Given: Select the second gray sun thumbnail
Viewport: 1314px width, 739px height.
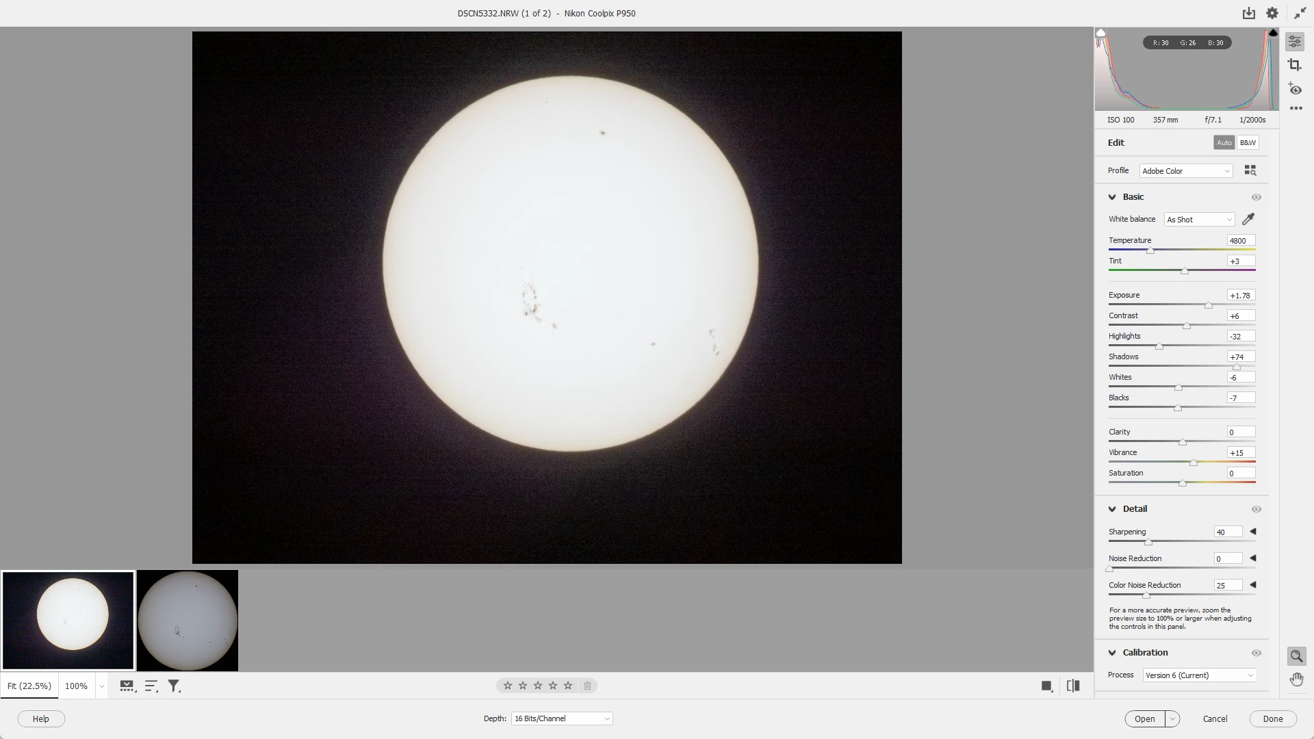Looking at the screenshot, I should [x=188, y=621].
